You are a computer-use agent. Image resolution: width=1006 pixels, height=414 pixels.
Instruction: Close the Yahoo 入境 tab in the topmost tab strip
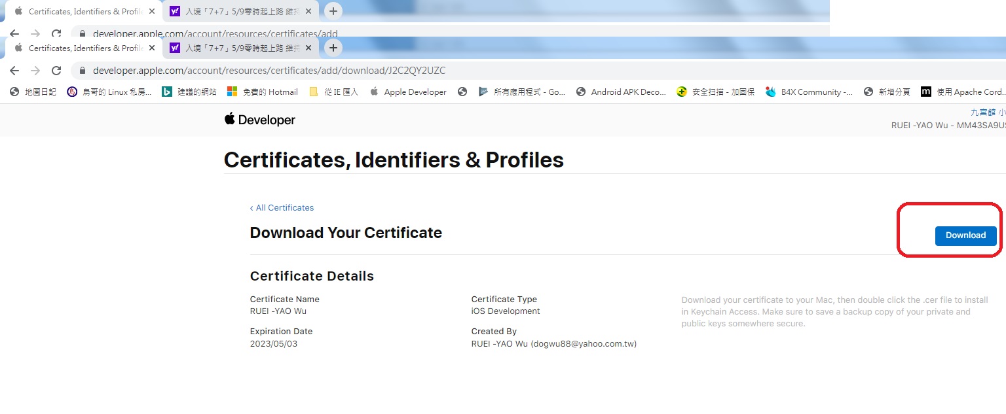click(x=308, y=11)
